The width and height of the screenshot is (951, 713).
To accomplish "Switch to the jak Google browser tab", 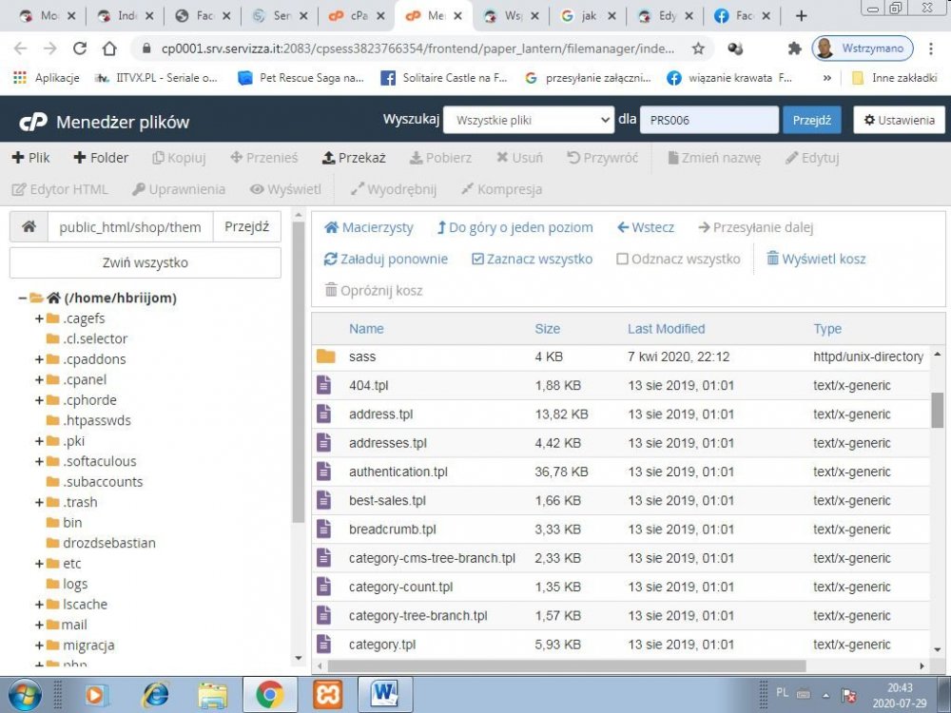I will [587, 16].
